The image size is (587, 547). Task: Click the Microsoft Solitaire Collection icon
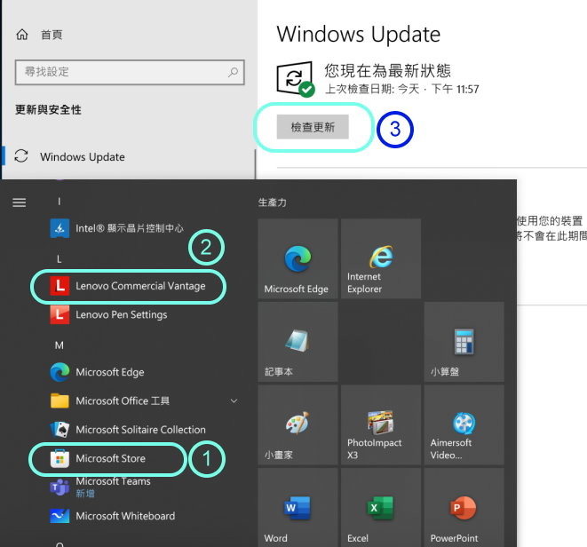tap(59, 430)
